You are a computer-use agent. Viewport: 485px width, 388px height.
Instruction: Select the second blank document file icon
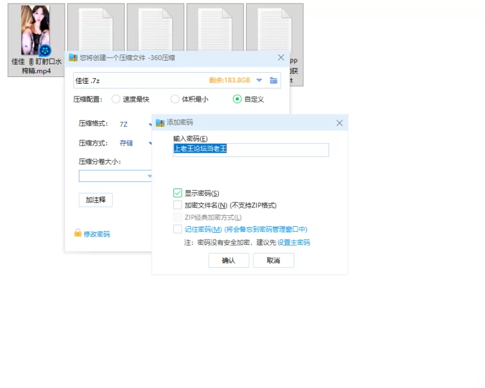(x=155, y=29)
